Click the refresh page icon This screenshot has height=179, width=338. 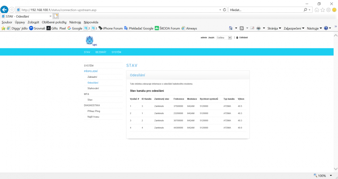pyautogui.click(x=225, y=10)
